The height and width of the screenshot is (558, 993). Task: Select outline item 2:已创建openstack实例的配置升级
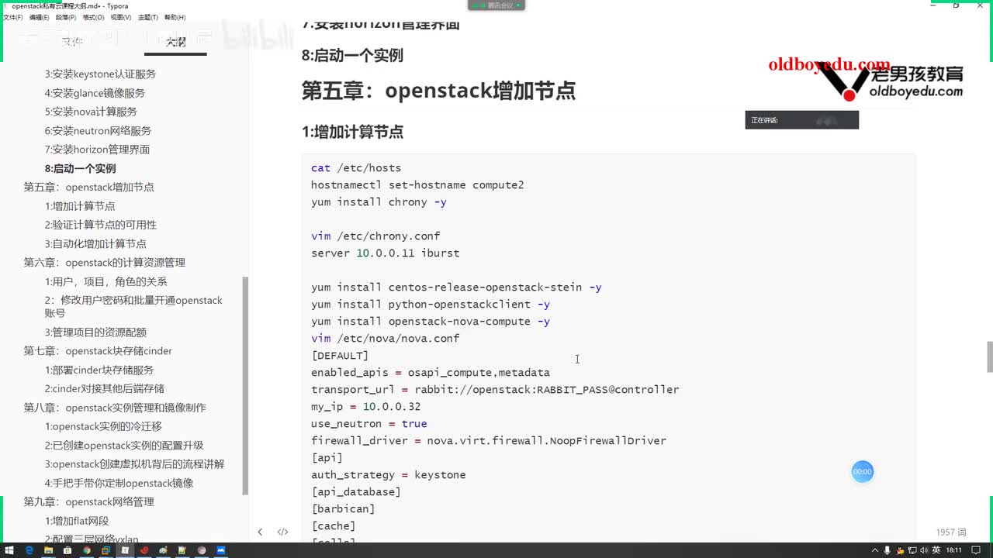124,446
